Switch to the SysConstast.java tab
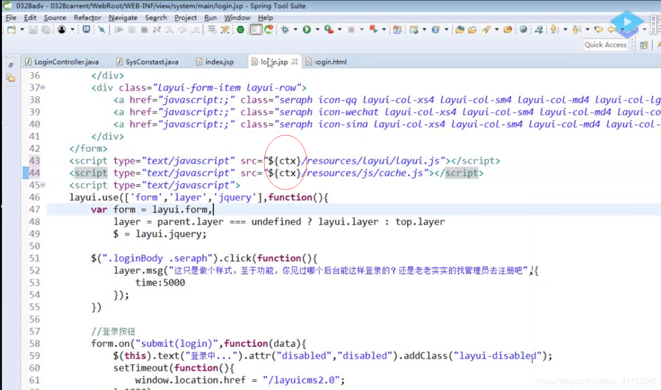661x390 pixels. pyautogui.click(x=147, y=62)
